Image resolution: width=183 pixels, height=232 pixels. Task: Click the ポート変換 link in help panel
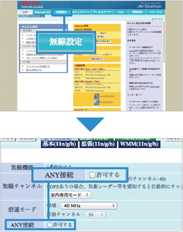click(140, 108)
